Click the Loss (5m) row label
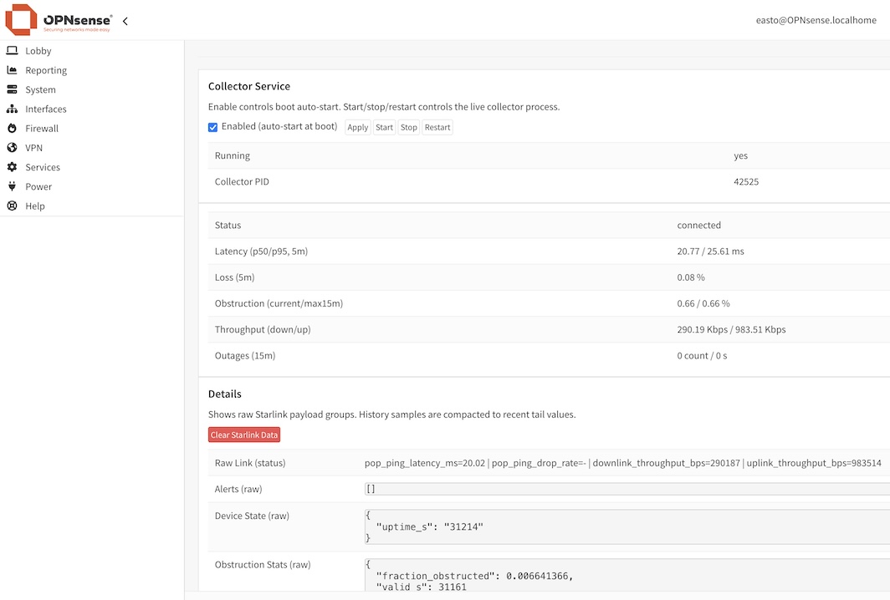 click(x=234, y=277)
